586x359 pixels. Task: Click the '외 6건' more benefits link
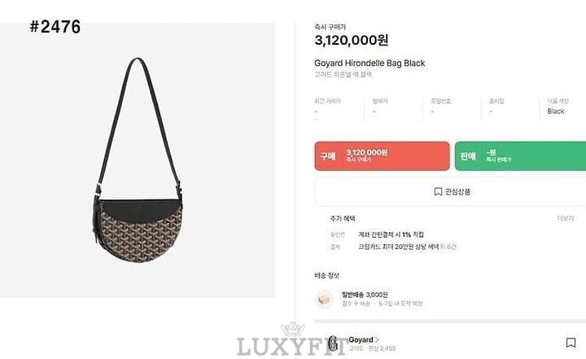click(448, 247)
